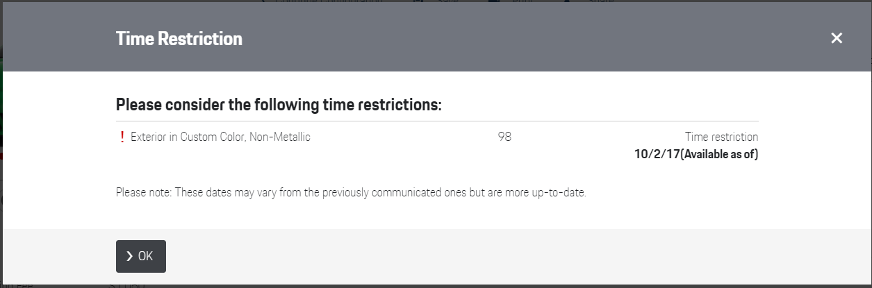Click the "Please consider the following" heading
This screenshot has width=872, height=288.
coord(279,105)
